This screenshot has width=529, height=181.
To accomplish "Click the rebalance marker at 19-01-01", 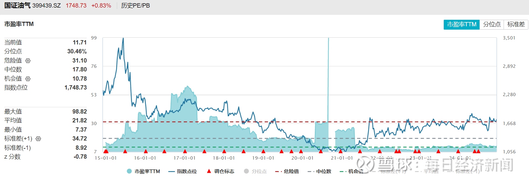I will click(263, 151).
